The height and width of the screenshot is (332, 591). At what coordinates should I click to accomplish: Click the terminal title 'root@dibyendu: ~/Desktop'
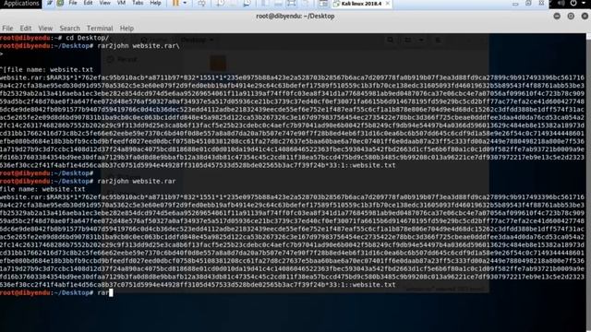(295, 17)
